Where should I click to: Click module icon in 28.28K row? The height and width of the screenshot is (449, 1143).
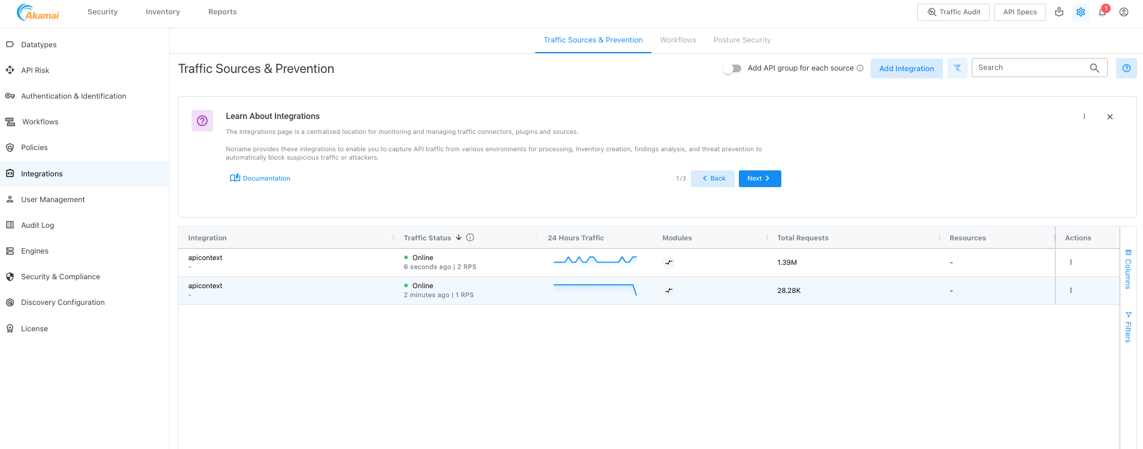[x=669, y=291]
